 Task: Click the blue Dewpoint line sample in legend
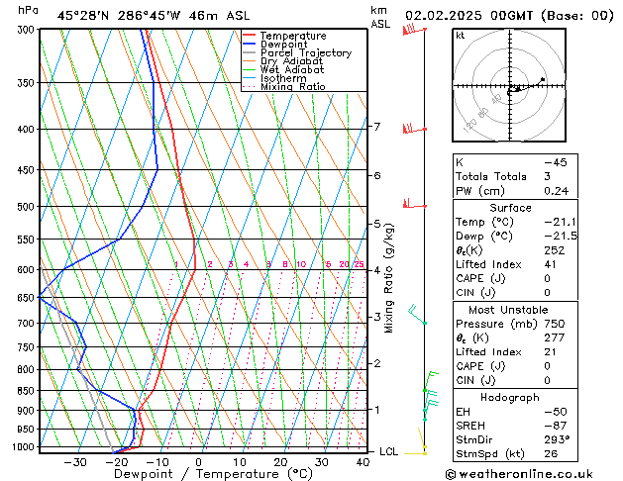click(250, 44)
